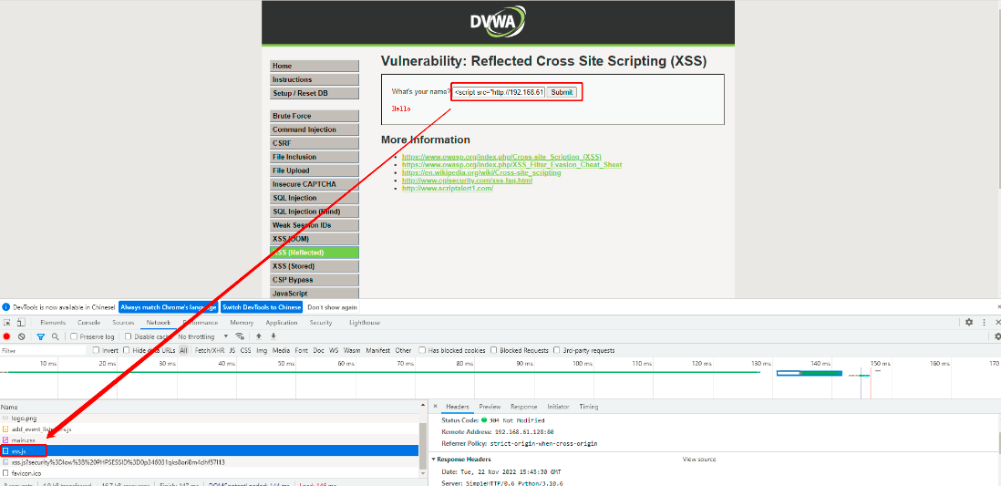Open the SQL Injection menu item

(315, 198)
